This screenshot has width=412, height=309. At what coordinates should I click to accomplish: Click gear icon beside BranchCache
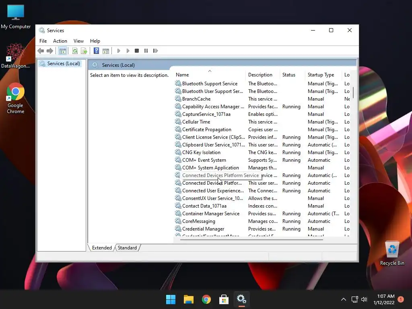(x=178, y=99)
